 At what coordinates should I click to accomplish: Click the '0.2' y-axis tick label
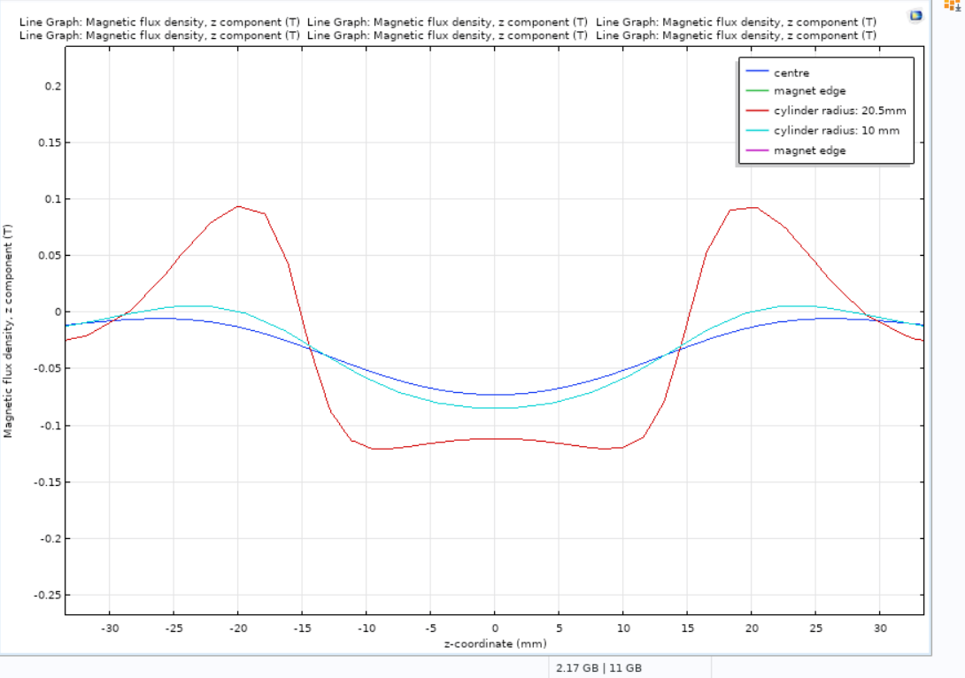pyautogui.click(x=53, y=86)
